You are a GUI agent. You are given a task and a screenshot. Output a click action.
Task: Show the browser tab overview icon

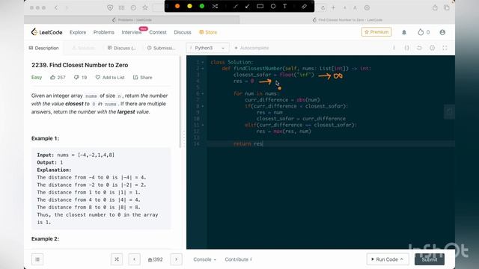pos(447,7)
